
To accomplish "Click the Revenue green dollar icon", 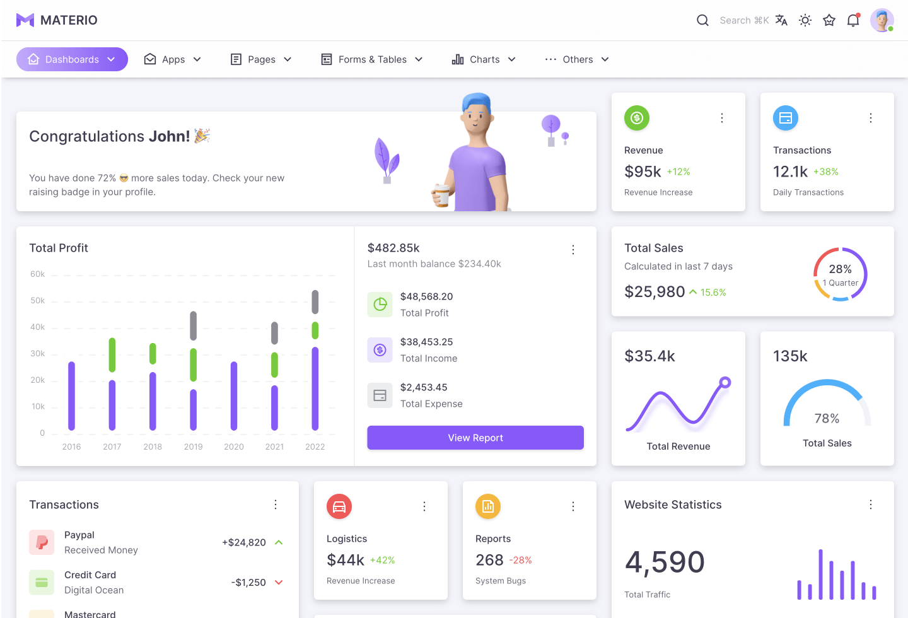I will click(637, 118).
